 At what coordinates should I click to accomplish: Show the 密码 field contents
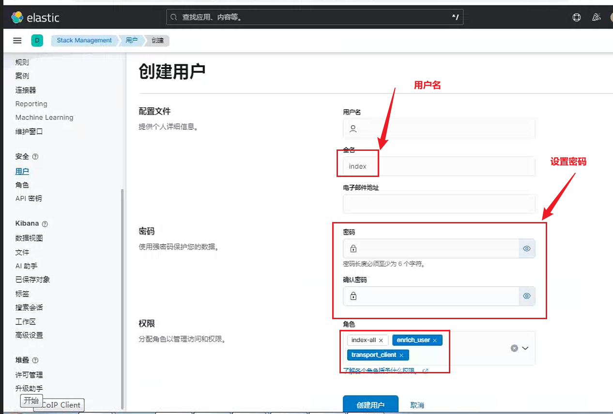pos(527,249)
